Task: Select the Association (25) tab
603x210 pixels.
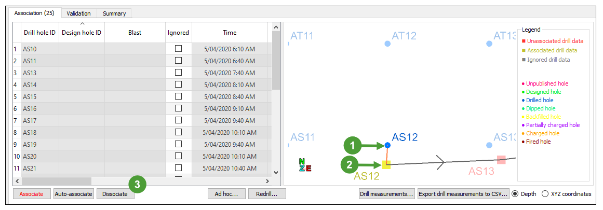Action: click(x=35, y=12)
